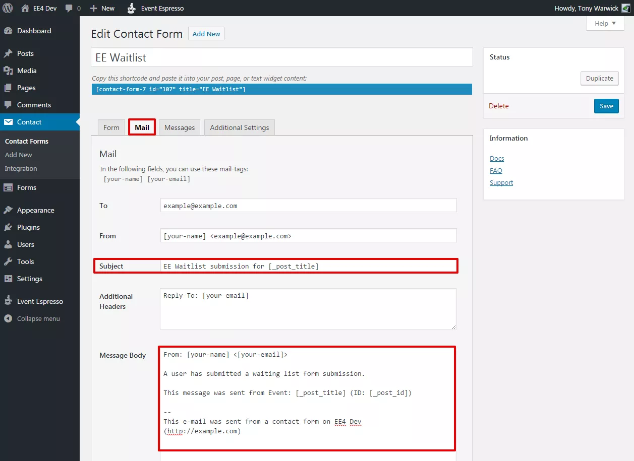Viewport: 634px width, 461px height.
Task: Click the Media icon in sidebar
Action: [8, 71]
